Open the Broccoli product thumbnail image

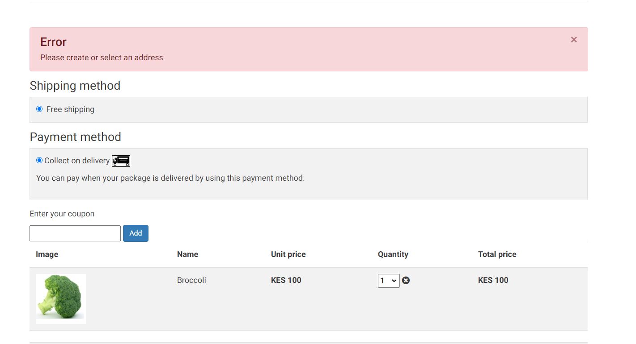pyautogui.click(x=61, y=298)
